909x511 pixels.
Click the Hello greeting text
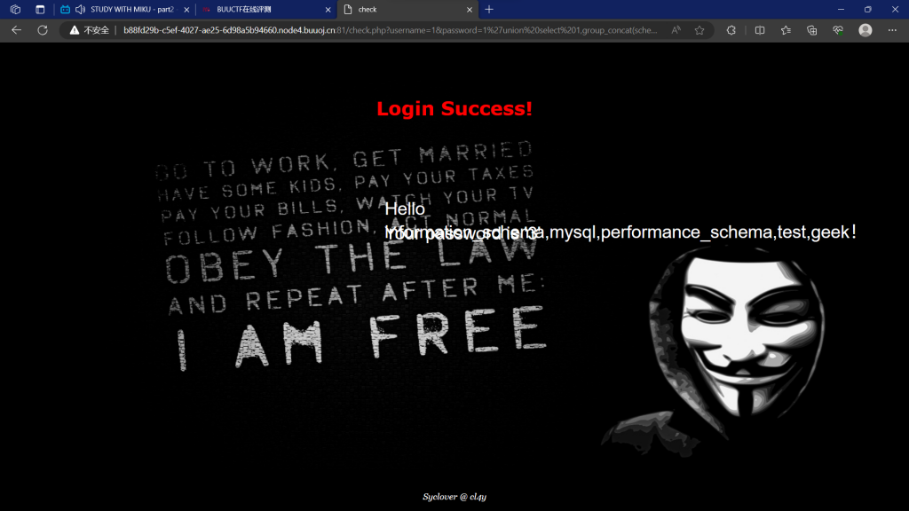click(x=405, y=209)
